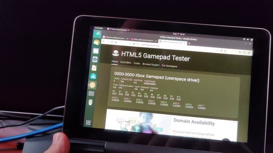Open the top teal app icon in the dock
Image resolution: width=273 pixels, height=153 pixels.
97,34
